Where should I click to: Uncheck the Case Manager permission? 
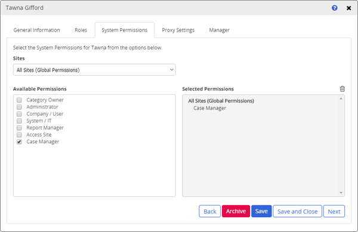point(19,142)
